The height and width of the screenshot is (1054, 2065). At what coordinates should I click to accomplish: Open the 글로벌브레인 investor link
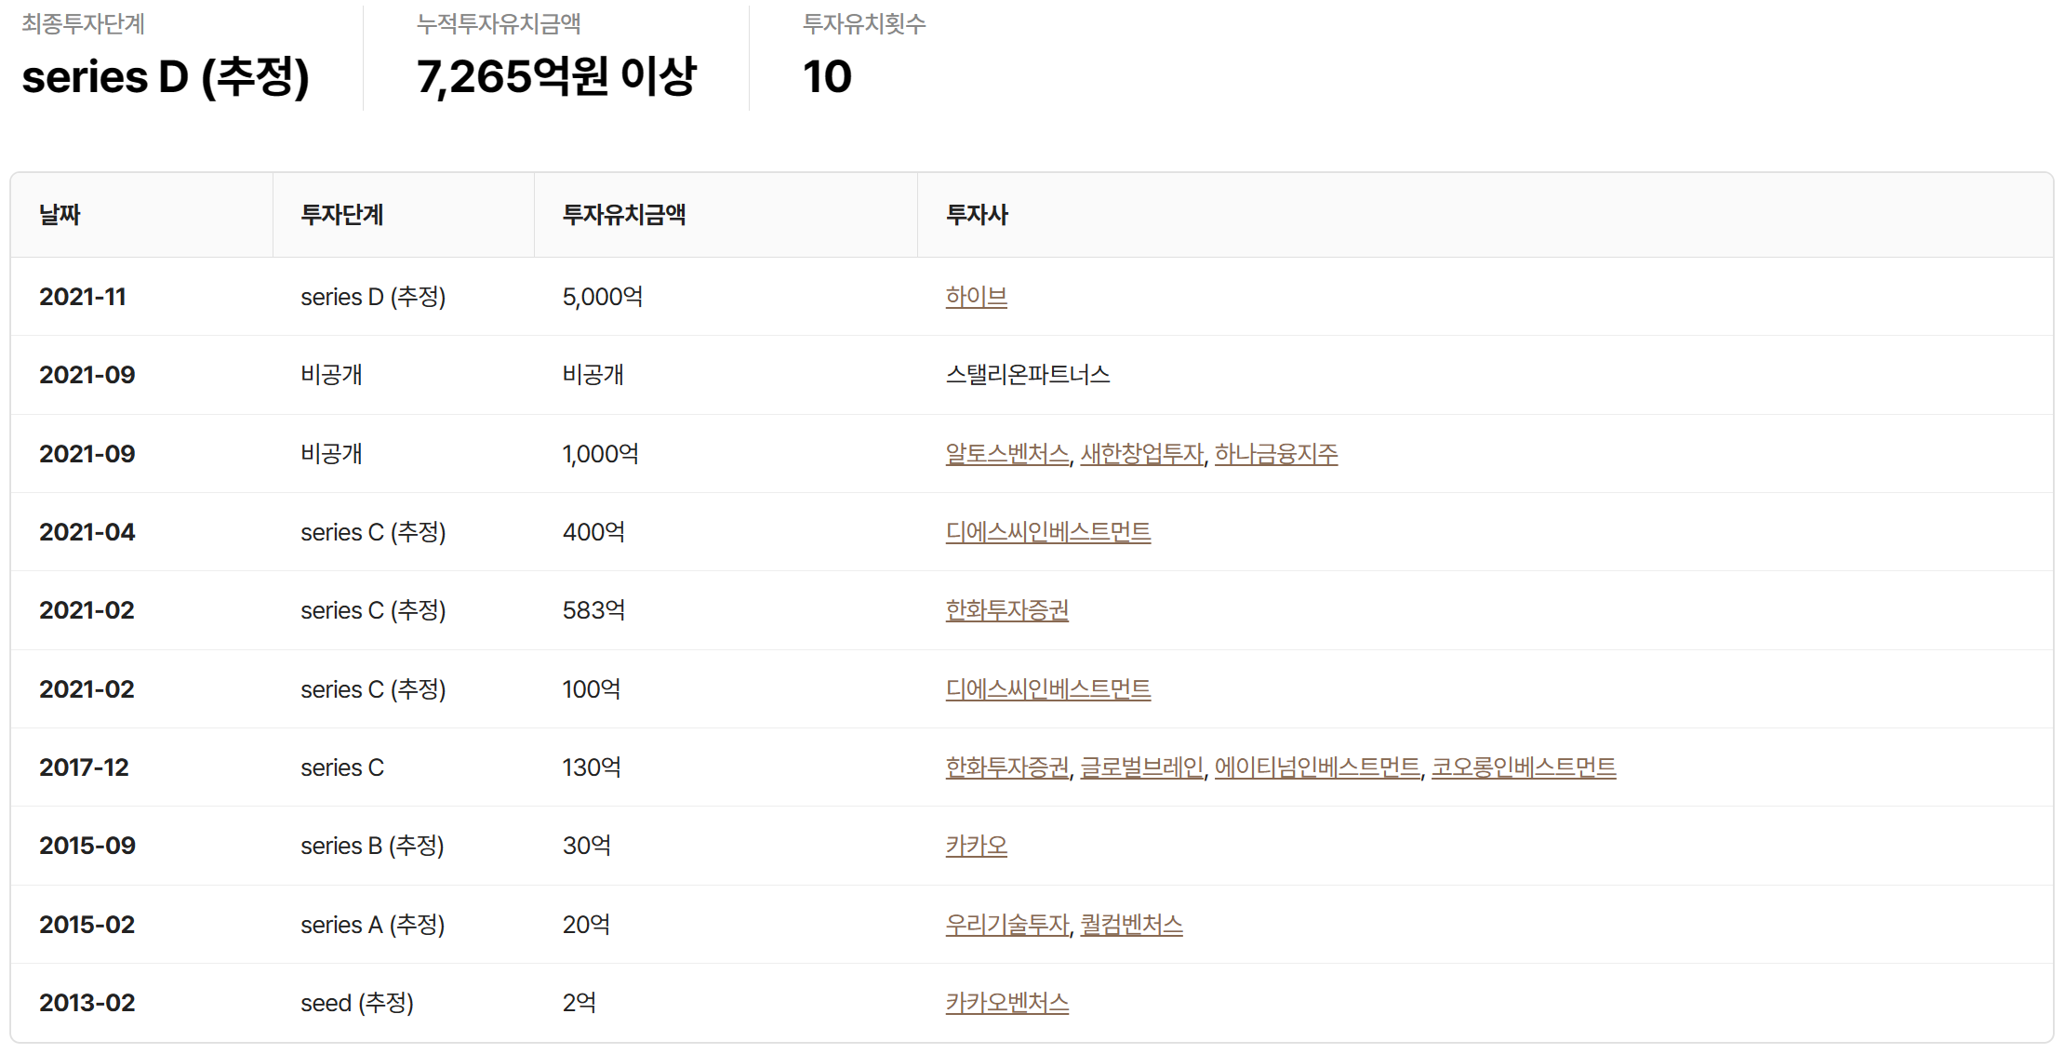(1141, 767)
